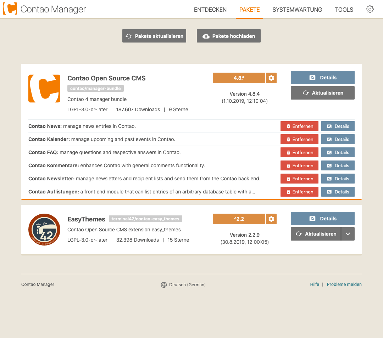The height and width of the screenshot is (338, 383).
Task: Click the Contao Open Source CMS package logo
Action: (44, 89)
